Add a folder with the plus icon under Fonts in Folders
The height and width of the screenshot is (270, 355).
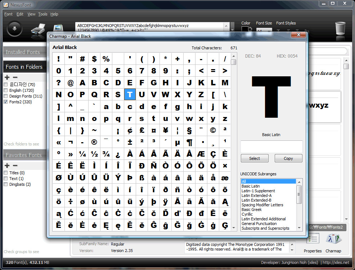coord(7,77)
